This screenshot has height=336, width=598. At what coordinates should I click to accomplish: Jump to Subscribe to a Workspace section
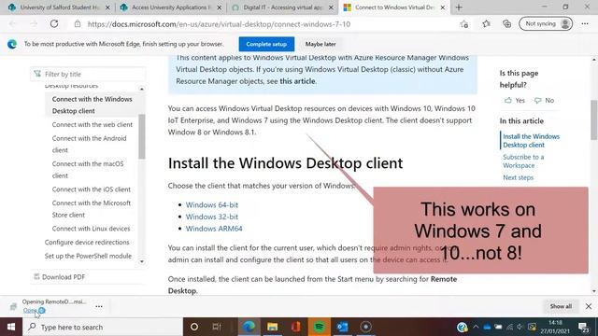point(523,161)
